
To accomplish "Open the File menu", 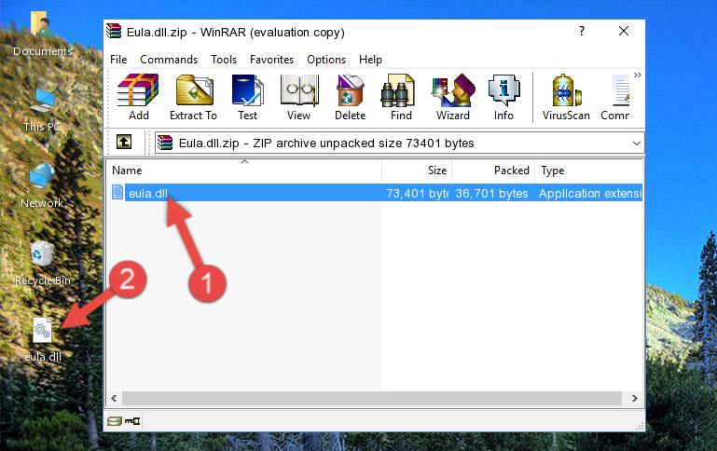I will coord(118,60).
